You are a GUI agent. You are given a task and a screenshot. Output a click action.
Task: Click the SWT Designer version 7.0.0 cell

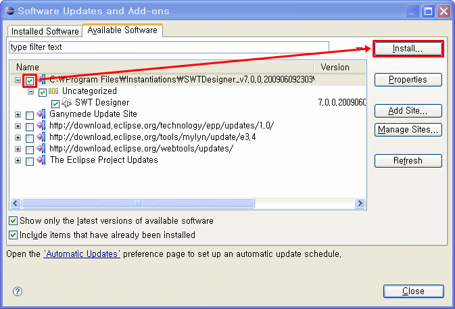(341, 102)
